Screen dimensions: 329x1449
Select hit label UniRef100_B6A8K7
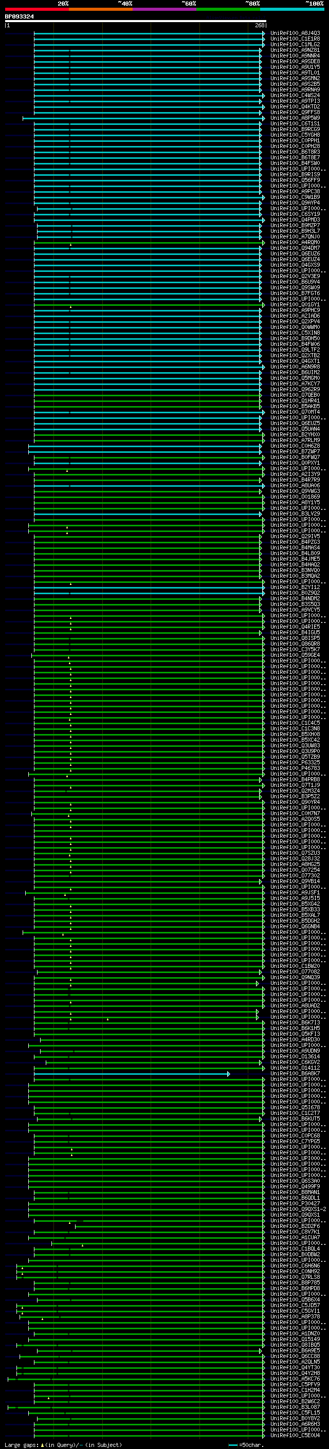pos(295,1074)
